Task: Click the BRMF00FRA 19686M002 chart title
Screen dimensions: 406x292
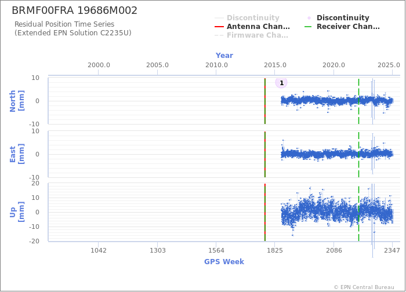Action: [75, 10]
